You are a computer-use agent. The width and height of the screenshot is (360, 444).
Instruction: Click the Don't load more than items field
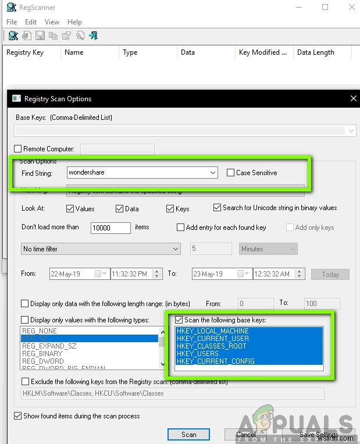tap(111, 228)
